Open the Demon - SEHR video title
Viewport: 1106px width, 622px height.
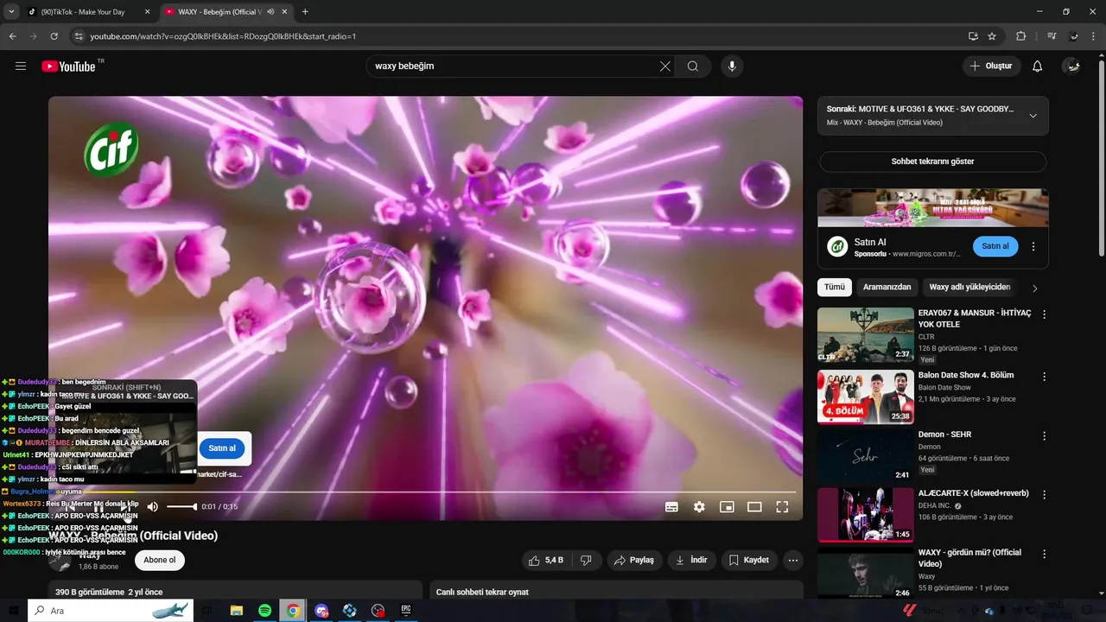pyautogui.click(x=944, y=435)
